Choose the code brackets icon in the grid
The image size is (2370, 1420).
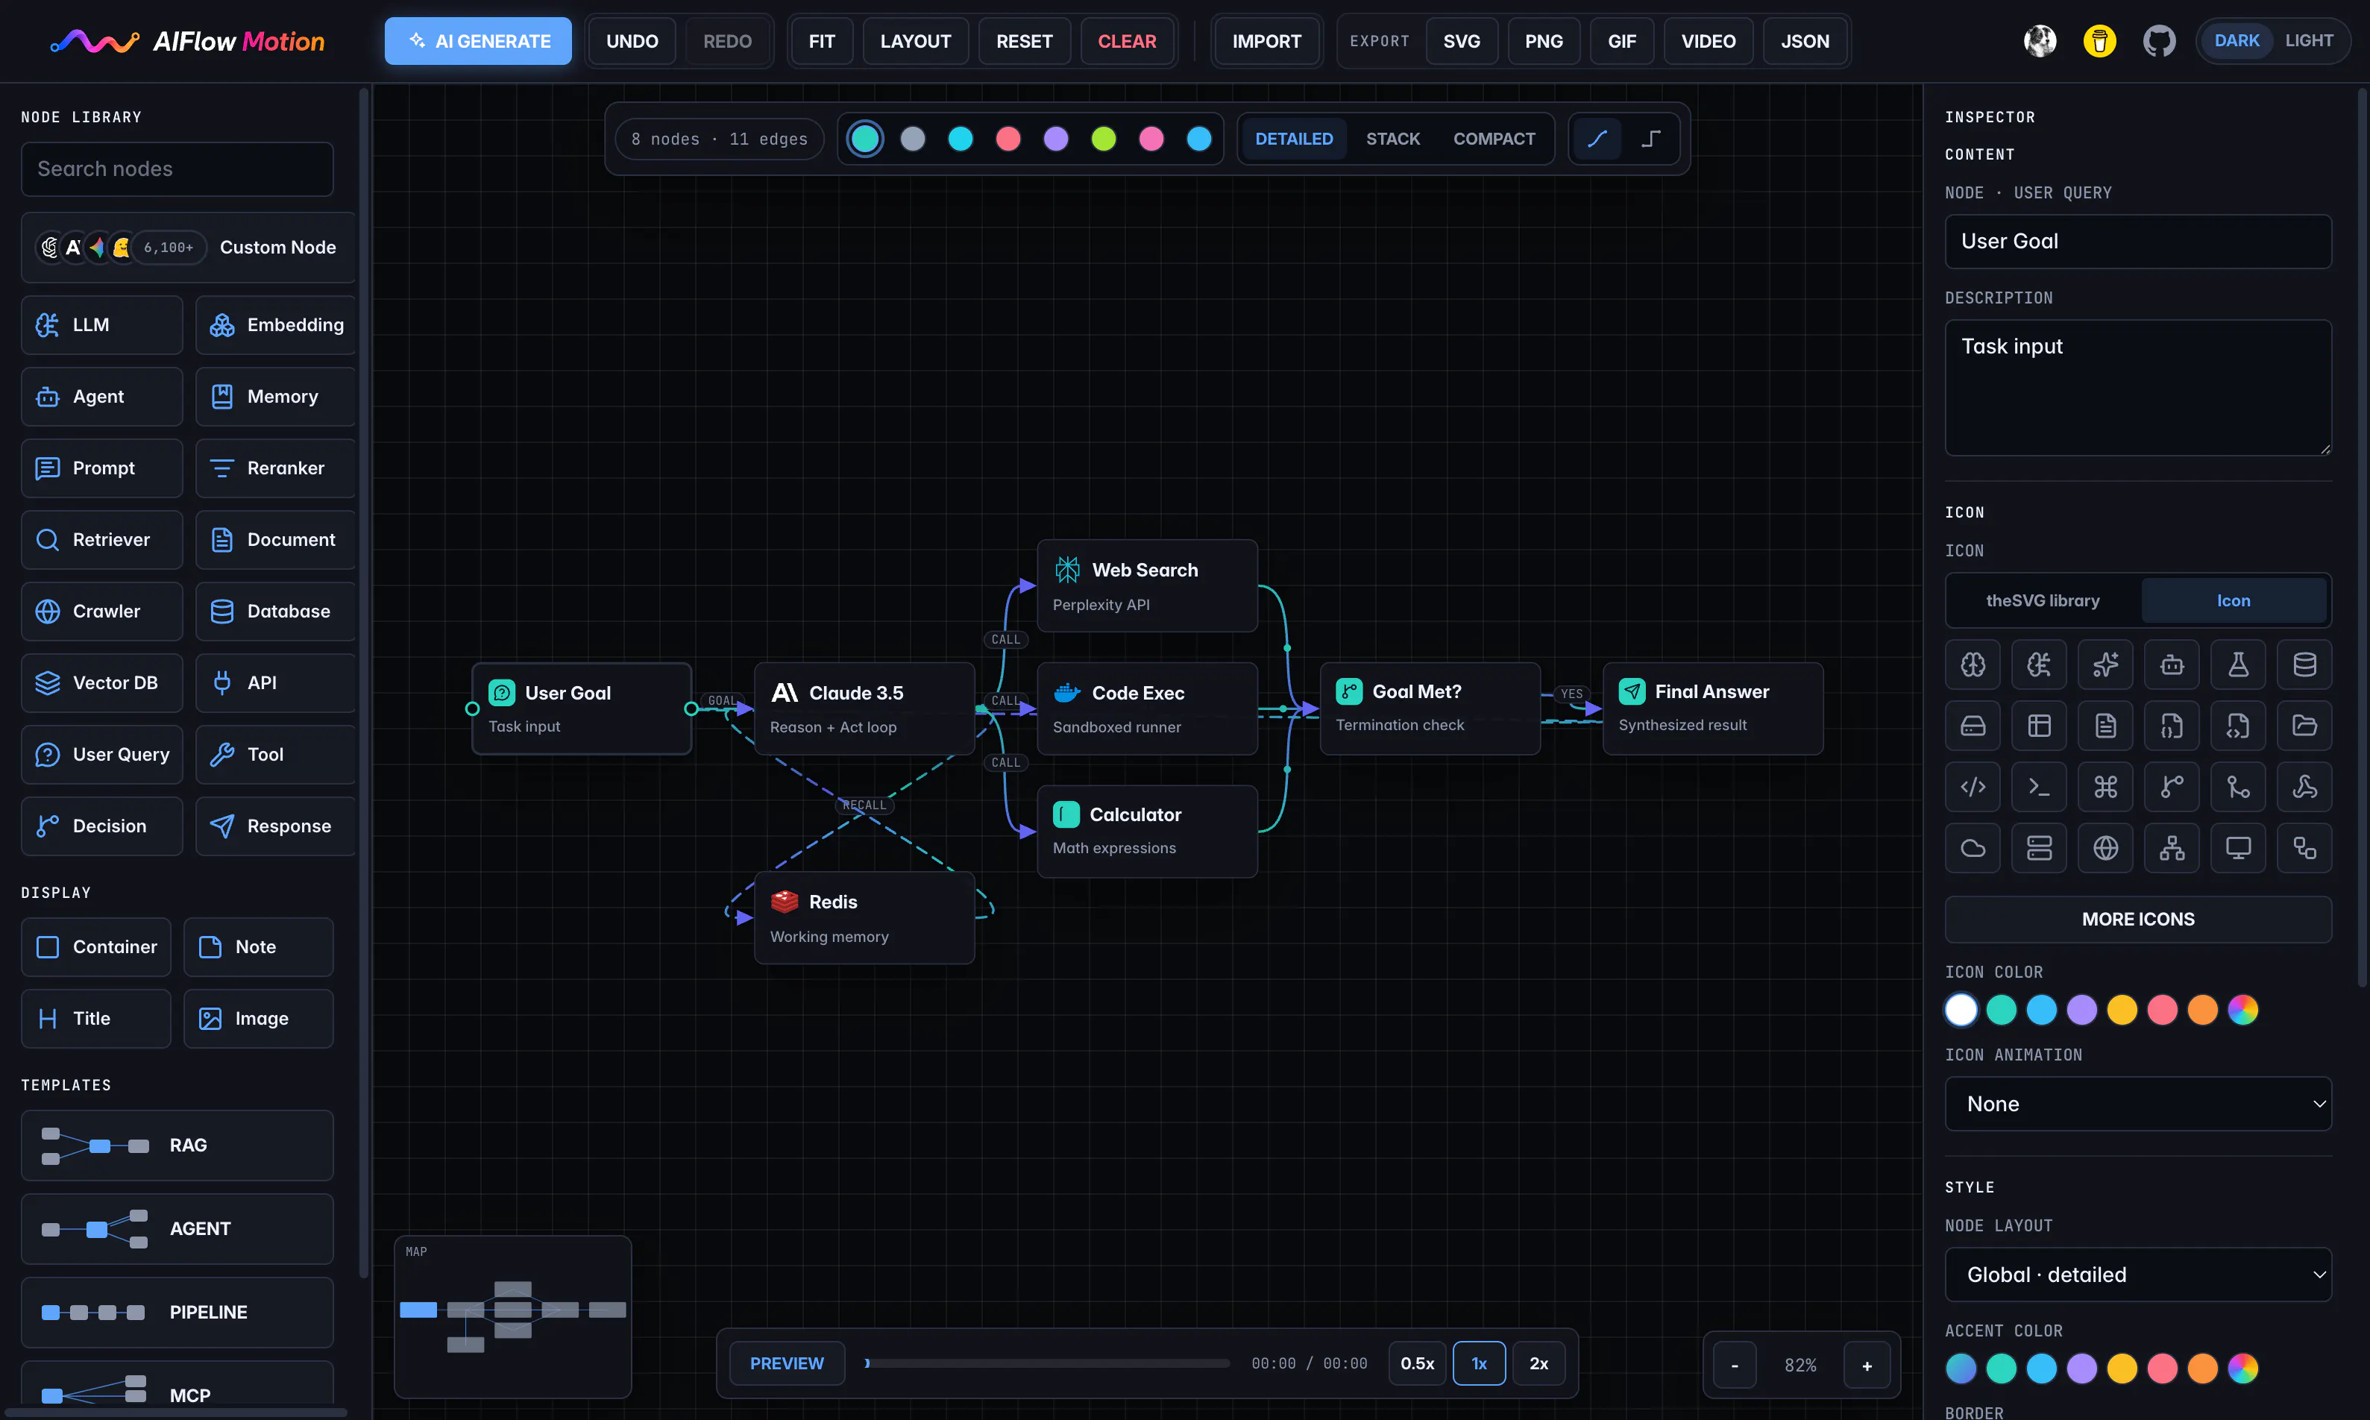1972,787
